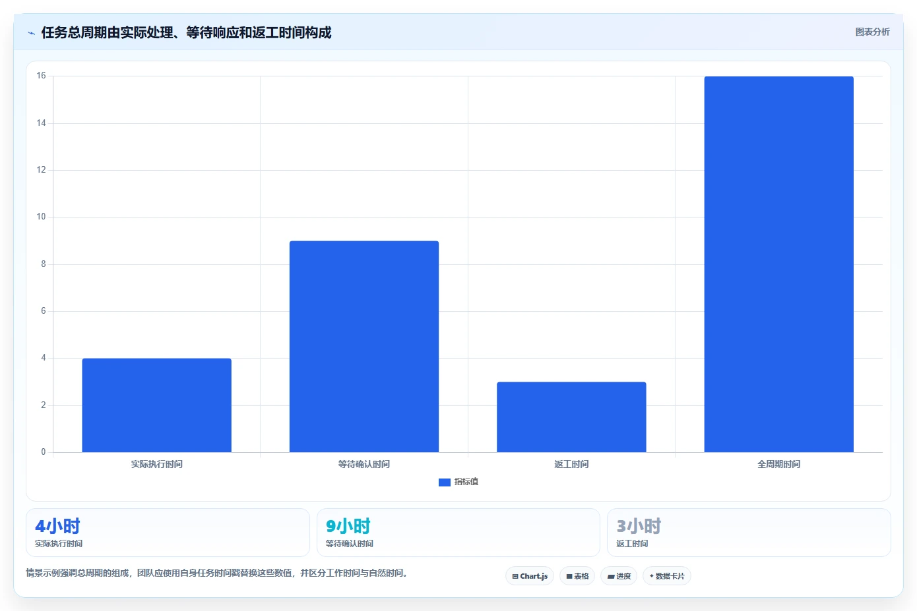Click y-axis value 10
Image resolution: width=917 pixels, height=611 pixels.
coord(42,217)
